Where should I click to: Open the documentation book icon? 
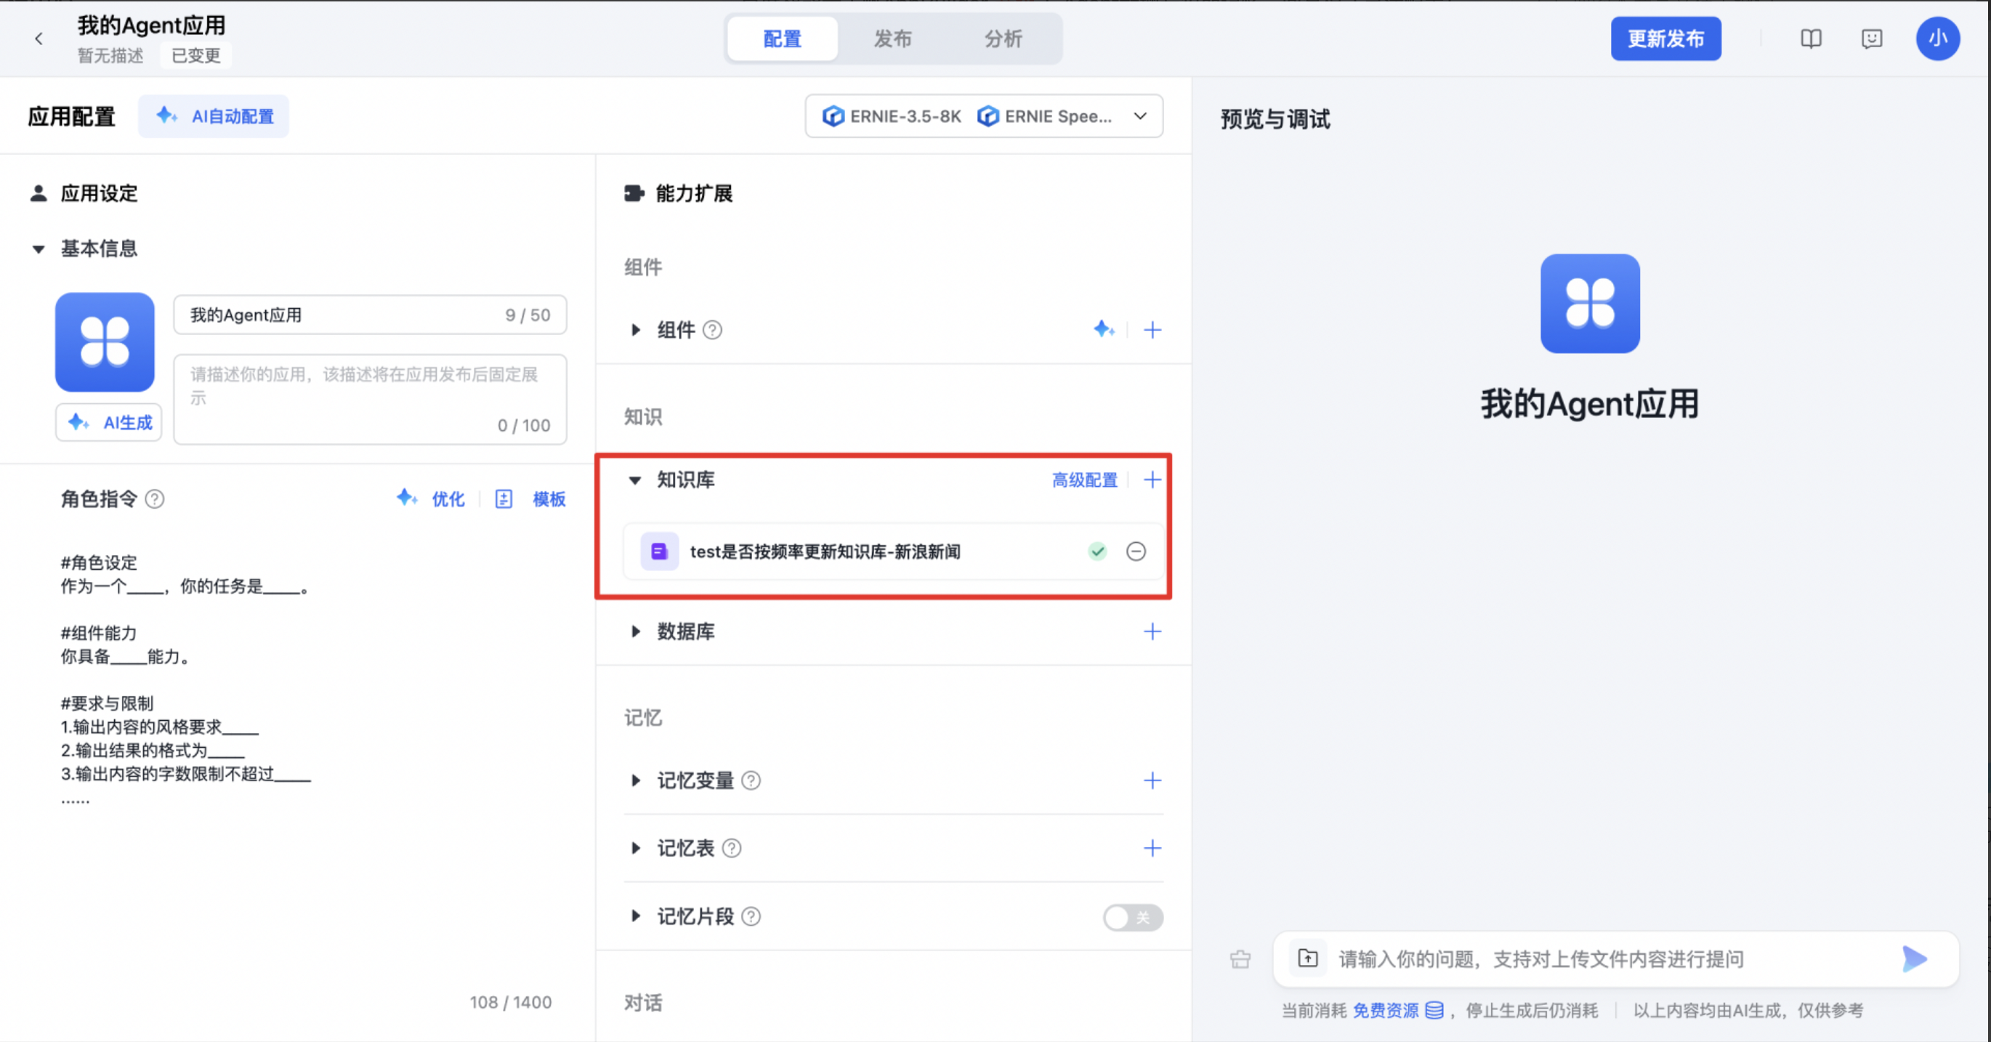[1810, 39]
